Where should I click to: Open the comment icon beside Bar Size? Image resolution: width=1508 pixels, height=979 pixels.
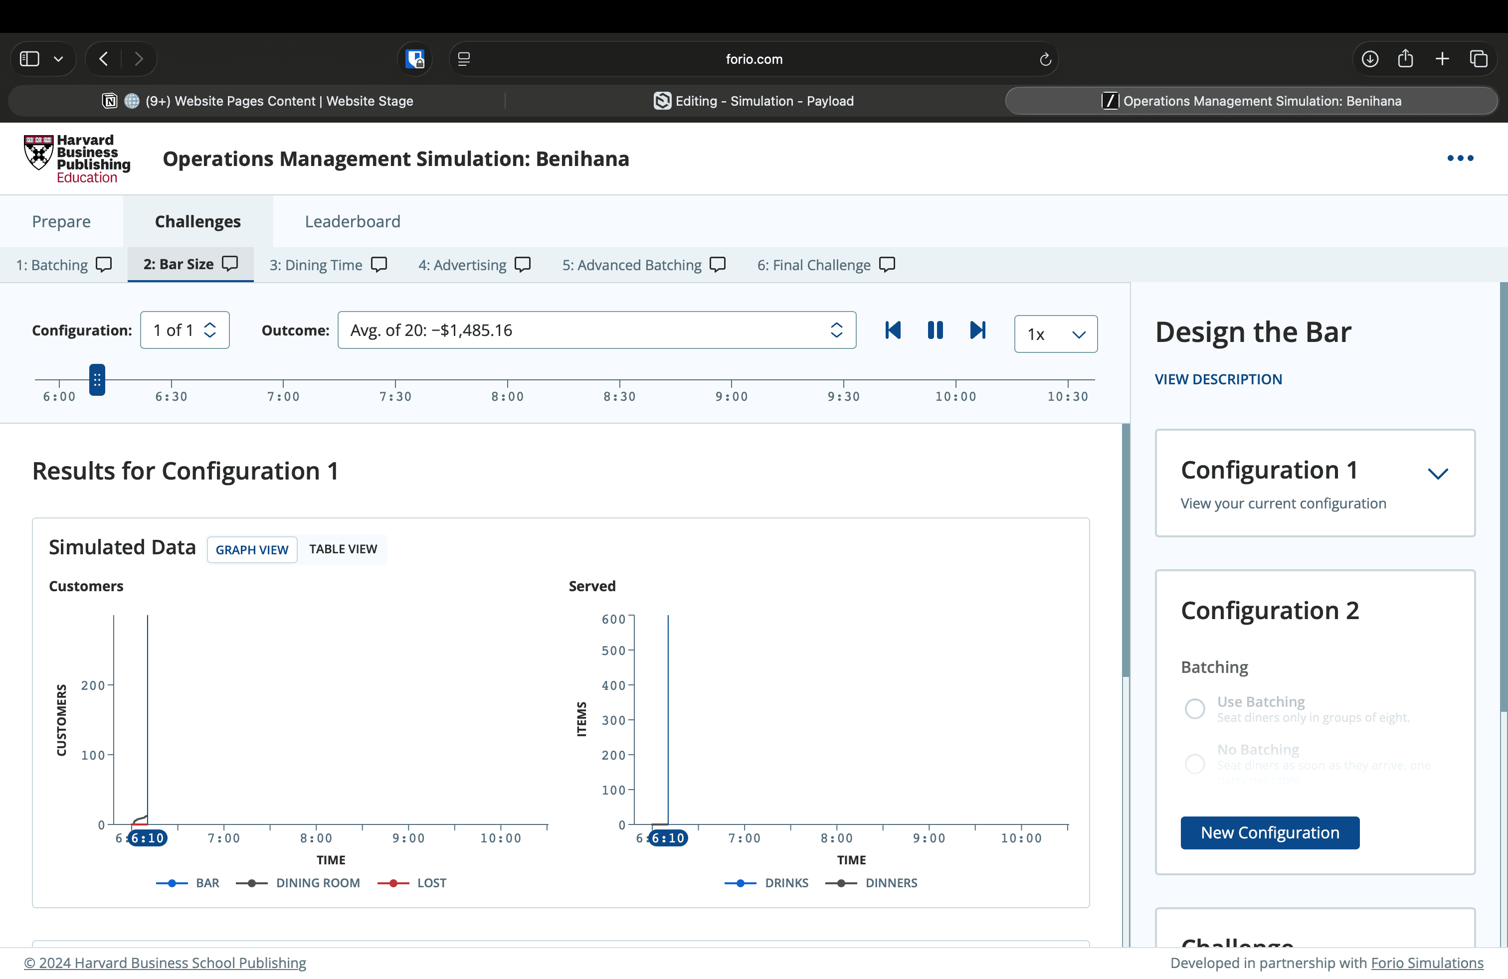(x=230, y=263)
